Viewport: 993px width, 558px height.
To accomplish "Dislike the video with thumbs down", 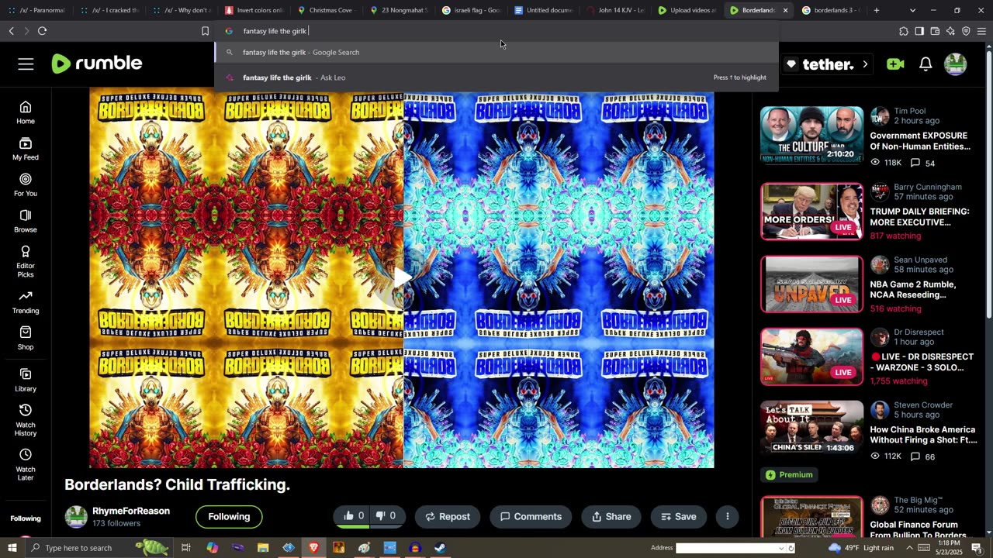I will 386,516.
